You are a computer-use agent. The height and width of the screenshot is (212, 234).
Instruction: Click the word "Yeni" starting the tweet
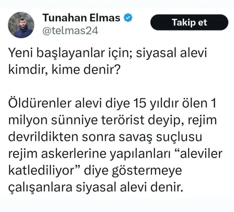(24, 54)
